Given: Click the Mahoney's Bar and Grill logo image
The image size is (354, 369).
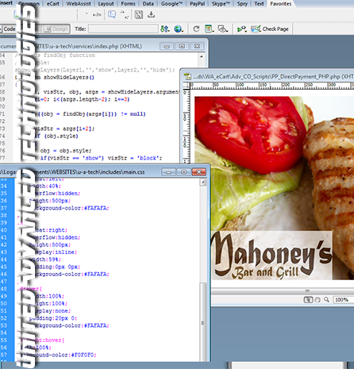Looking at the screenshot, I should tap(271, 255).
